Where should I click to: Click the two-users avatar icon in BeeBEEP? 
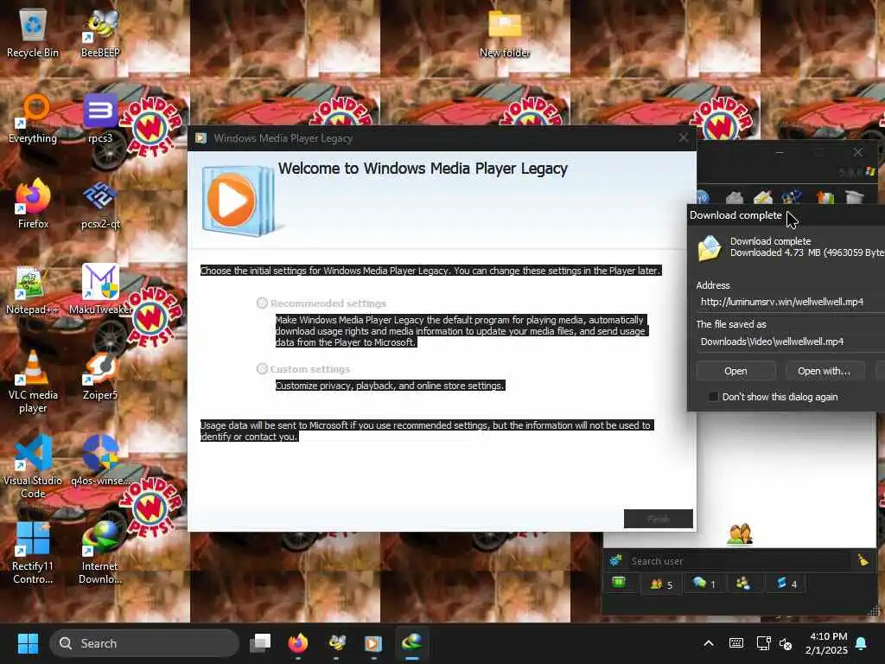click(x=740, y=533)
